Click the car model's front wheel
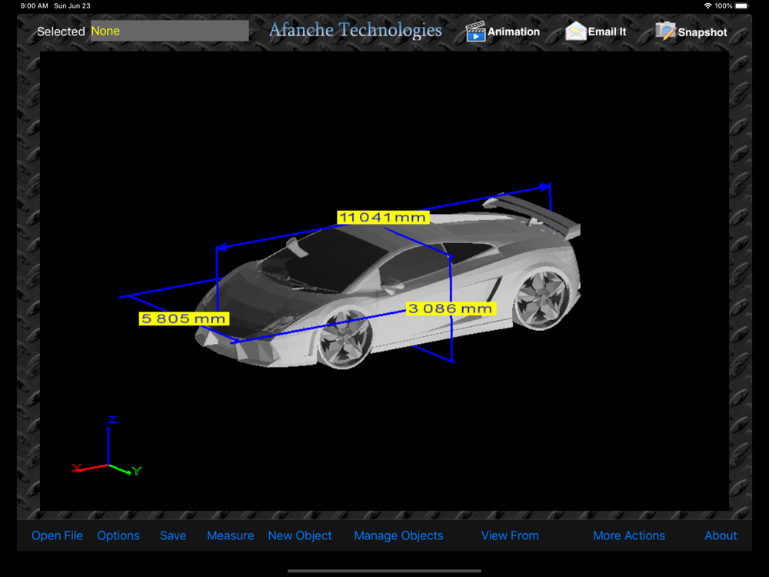The image size is (769, 577). (345, 338)
